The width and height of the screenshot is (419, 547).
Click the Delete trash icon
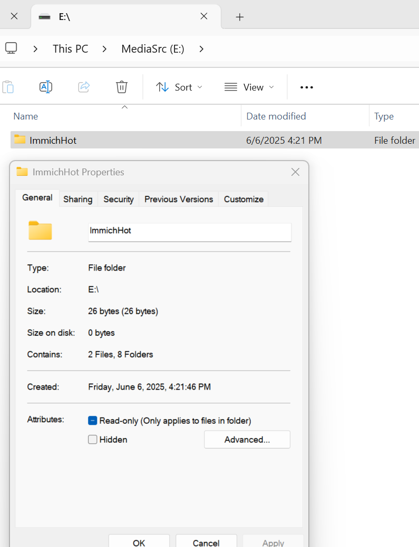(122, 87)
